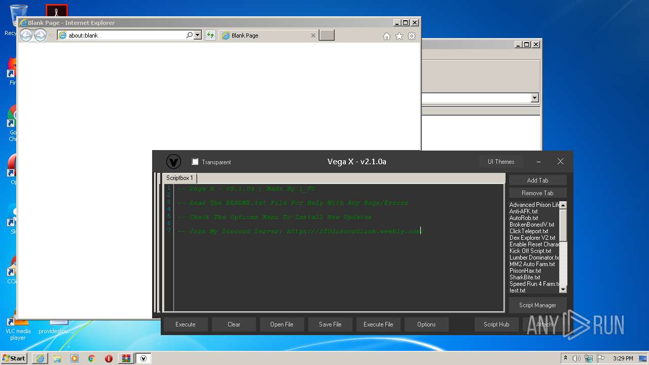Click script list scroll up arrow
Screen dimensions: 649x365
click(563, 205)
